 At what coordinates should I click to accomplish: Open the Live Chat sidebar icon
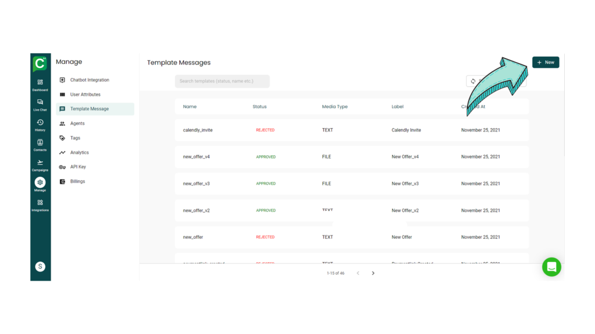pos(40,104)
